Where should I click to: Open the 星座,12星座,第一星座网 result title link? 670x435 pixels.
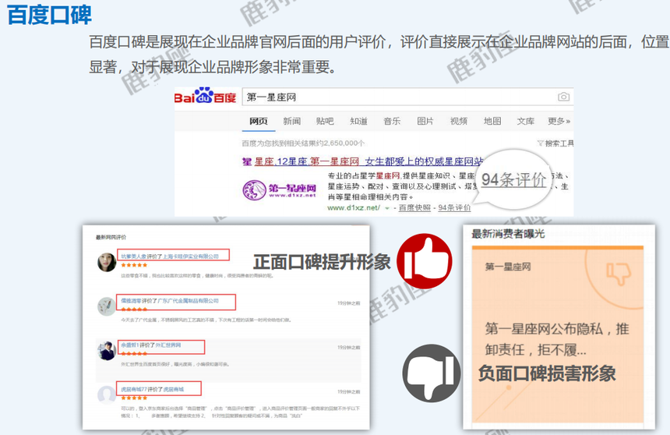(x=368, y=161)
